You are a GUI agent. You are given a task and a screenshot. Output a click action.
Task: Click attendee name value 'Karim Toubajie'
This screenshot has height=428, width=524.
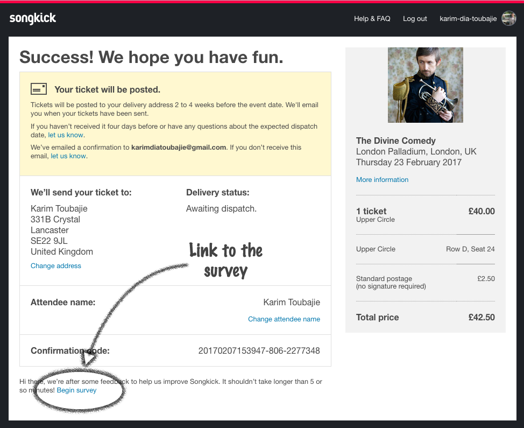pyautogui.click(x=292, y=302)
